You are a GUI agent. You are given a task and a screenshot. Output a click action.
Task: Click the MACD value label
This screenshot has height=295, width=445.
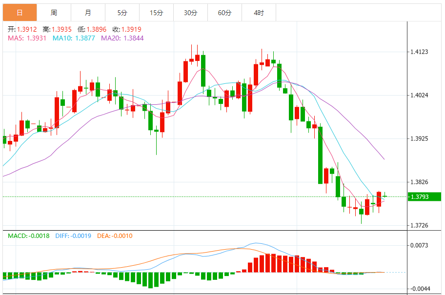[28, 236]
